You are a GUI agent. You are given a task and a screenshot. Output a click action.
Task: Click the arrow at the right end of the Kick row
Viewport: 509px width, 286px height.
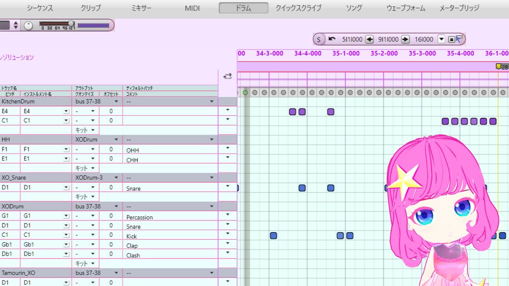[228, 234]
